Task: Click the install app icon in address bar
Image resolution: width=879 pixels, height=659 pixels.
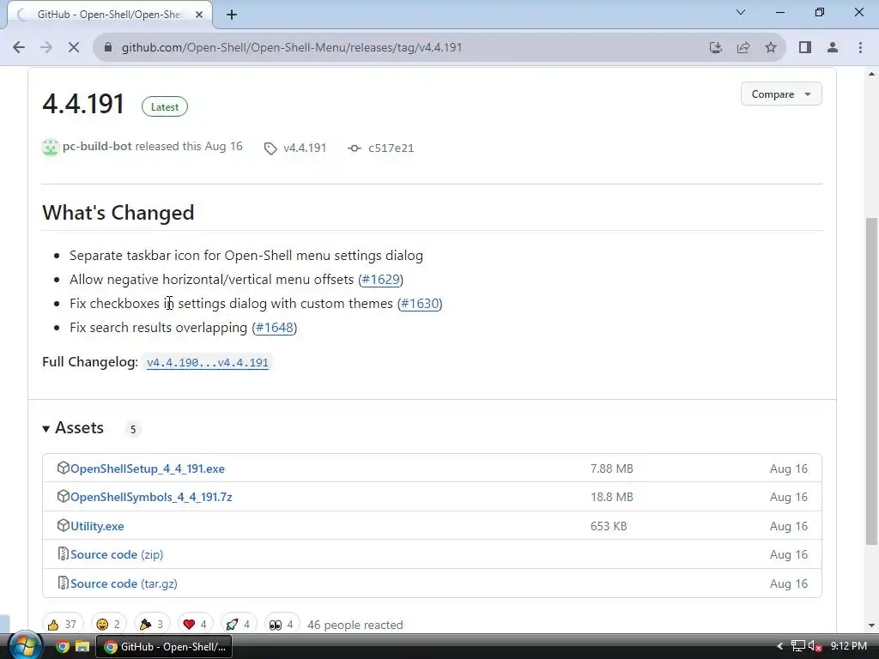Action: (x=715, y=48)
